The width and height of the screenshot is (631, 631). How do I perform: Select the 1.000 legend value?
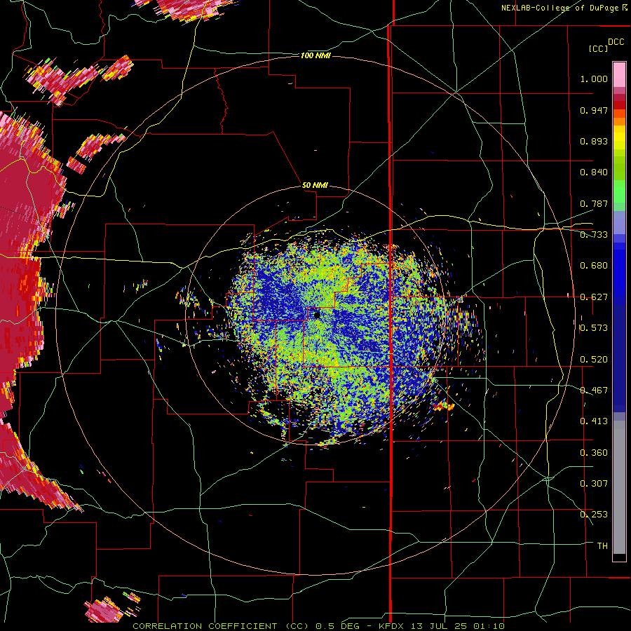(x=594, y=79)
